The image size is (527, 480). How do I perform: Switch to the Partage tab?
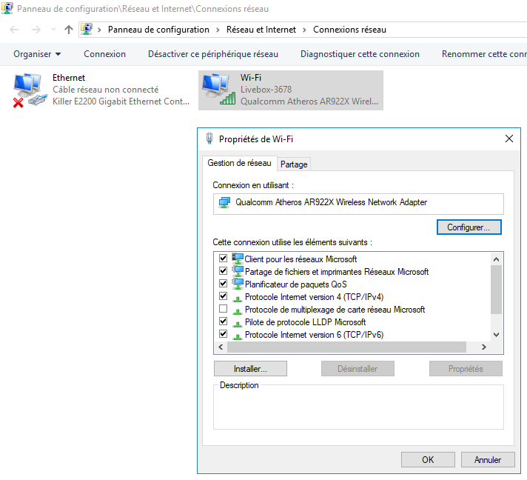click(x=294, y=164)
